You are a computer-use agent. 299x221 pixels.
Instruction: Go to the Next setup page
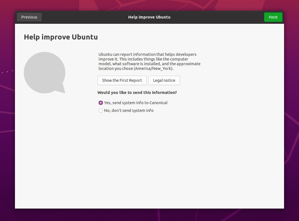coord(273,17)
